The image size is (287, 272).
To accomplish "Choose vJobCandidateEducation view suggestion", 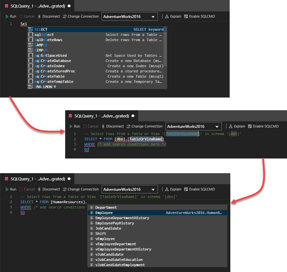I will pos(157,260).
